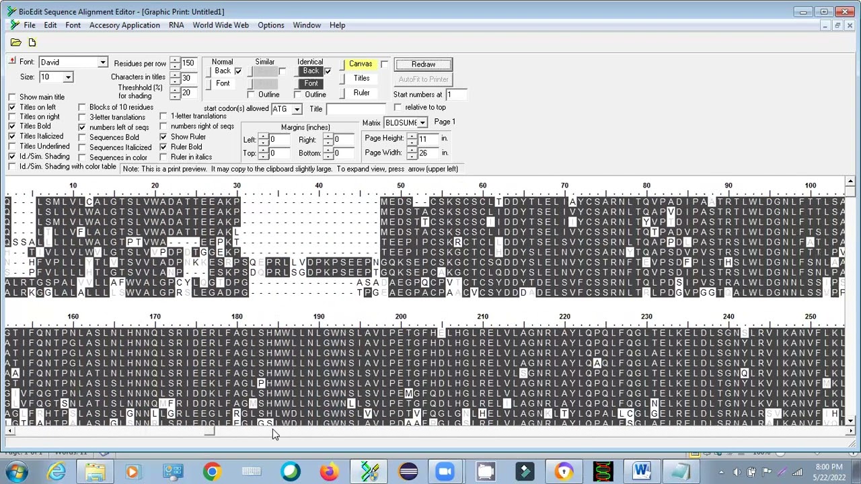
Task: Increase Residues per row with up arrow
Action: click(176, 61)
